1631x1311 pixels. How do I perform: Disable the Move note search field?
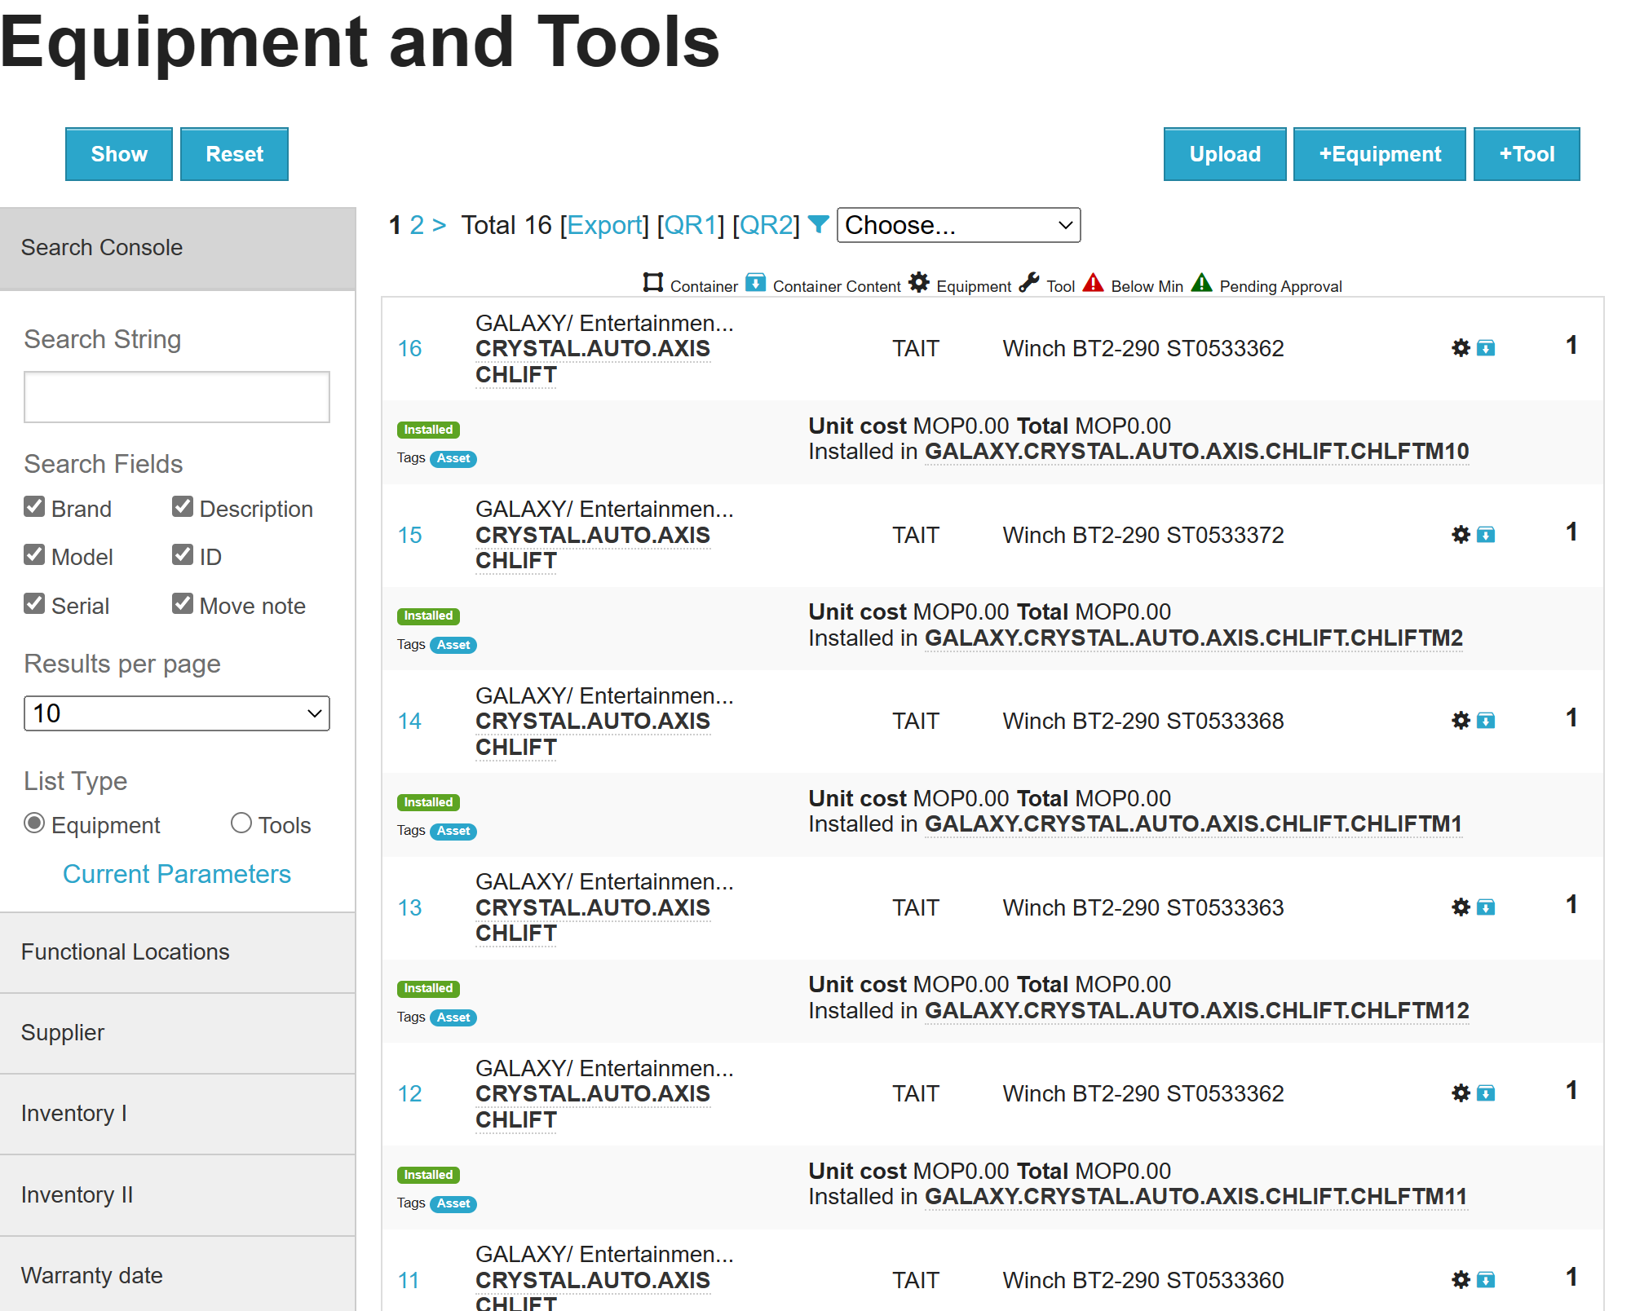(183, 603)
